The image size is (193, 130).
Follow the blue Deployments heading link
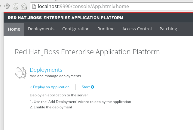click(x=46, y=70)
